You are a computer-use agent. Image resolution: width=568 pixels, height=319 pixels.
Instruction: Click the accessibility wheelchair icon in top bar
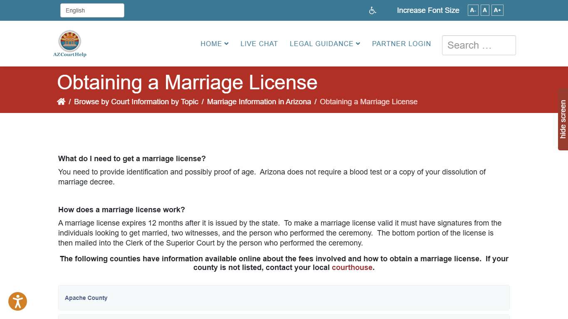click(x=372, y=10)
